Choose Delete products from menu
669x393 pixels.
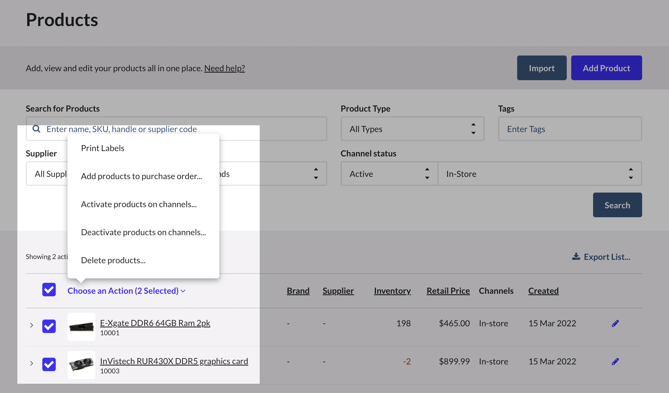[x=113, y=260]
